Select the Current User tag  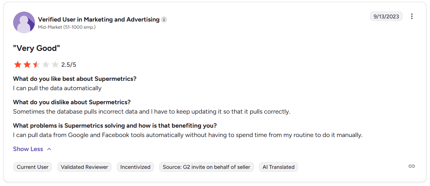tap(32, 167)
